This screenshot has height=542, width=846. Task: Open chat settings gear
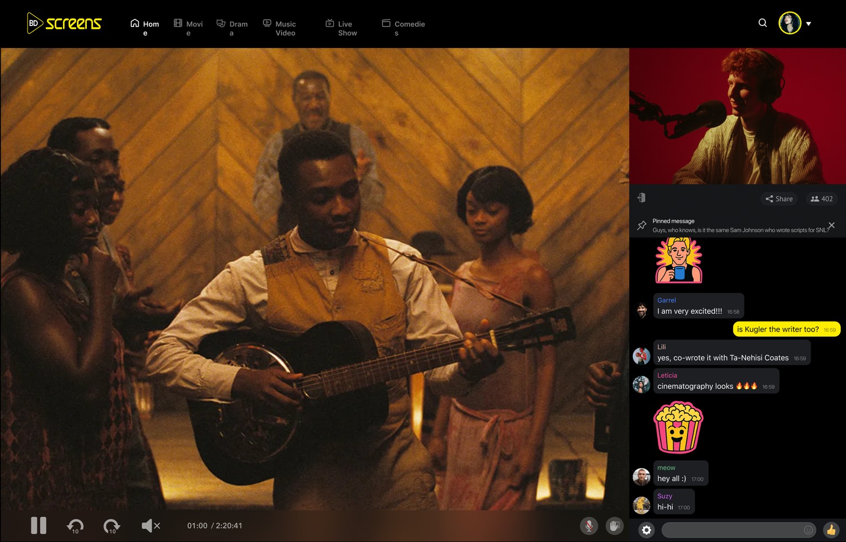[x=646, y=530]
